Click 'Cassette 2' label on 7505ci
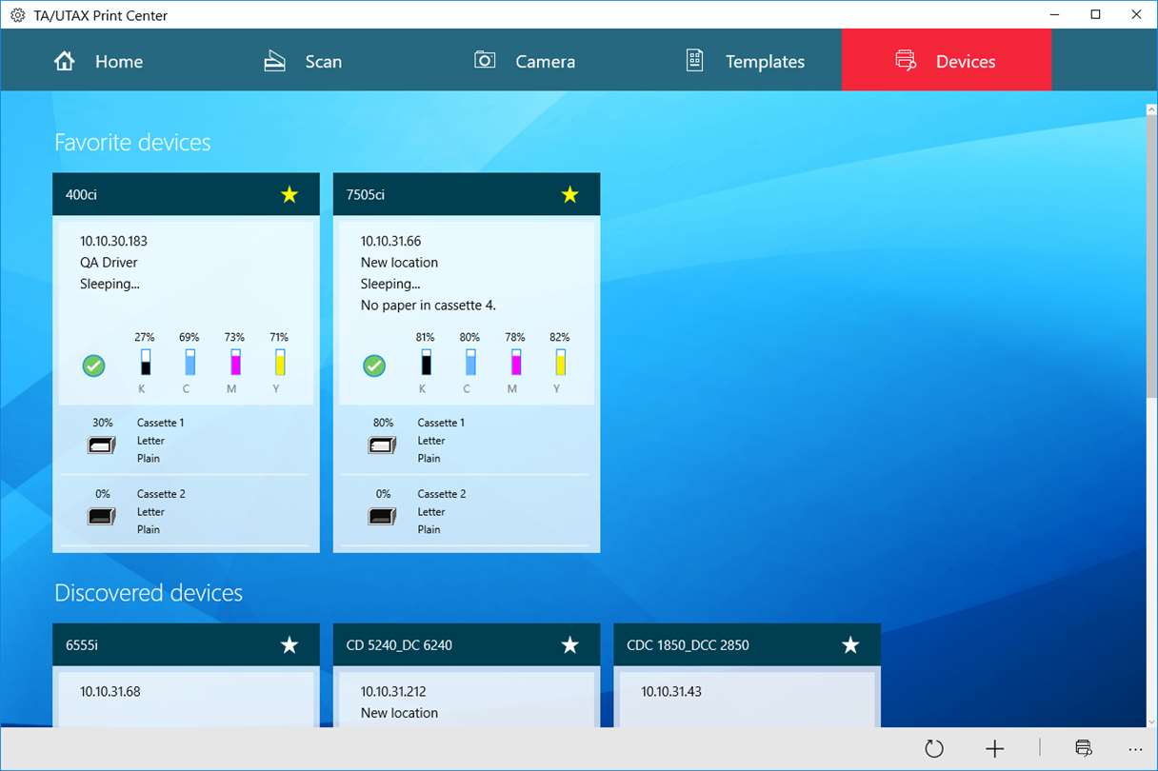Viewport: 1158px width, 771px height. (x=442, y=494)
